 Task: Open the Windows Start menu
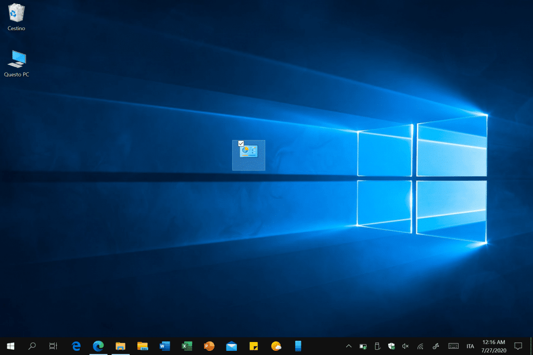pos(10,346)
